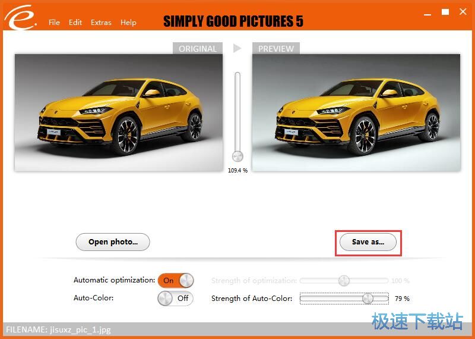Click the 100 % optimization value
Image resolution: width=475 pixels, height=339 pixels.
400,281
